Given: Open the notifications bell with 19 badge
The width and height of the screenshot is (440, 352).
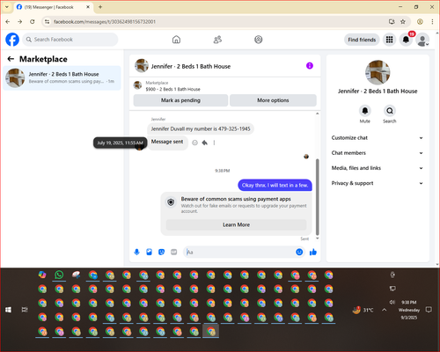Looking at the screenshot, I should click(406, 40).
